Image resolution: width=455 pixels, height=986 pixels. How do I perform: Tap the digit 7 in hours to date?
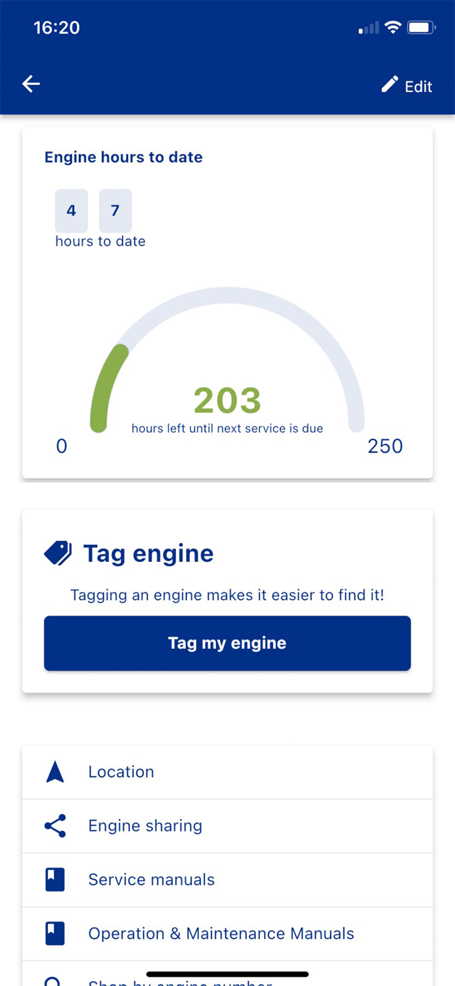coord(115,210)
